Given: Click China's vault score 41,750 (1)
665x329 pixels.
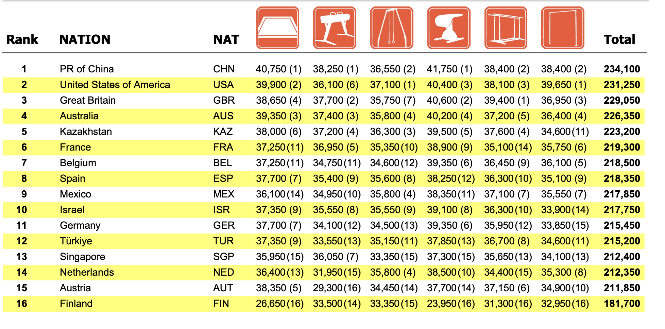Looking at the screenshot, I should pyautogui.click(x=450, y=69).
